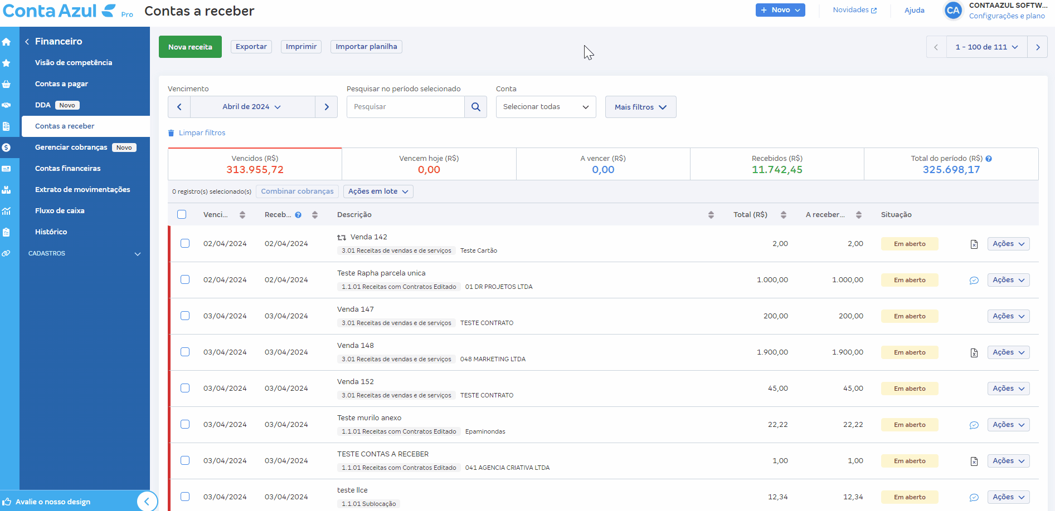Open Ações dropdown for Venda 152
The image size is (1055, 511).
pos(1009,389)
